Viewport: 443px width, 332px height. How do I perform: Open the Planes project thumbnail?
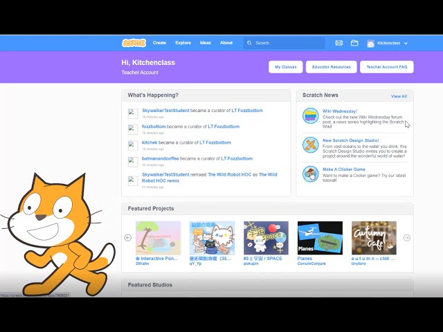(x=320, y=238)
